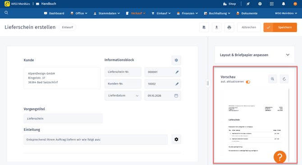The width and height of the screenshot is (302, 165).
Task: Open the apps grid icon
Action: point(271,4)
